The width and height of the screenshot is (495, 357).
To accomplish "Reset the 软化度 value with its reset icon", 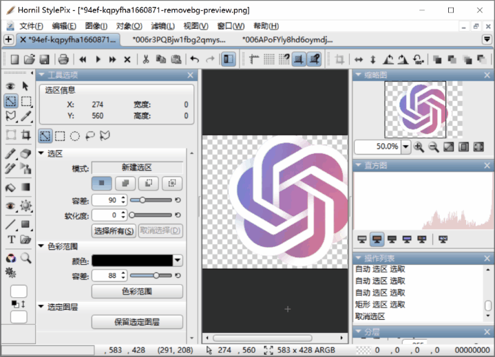I will (x=178, y=215).
